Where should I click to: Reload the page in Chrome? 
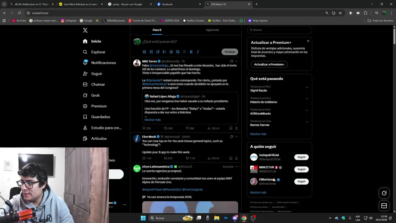19,13
